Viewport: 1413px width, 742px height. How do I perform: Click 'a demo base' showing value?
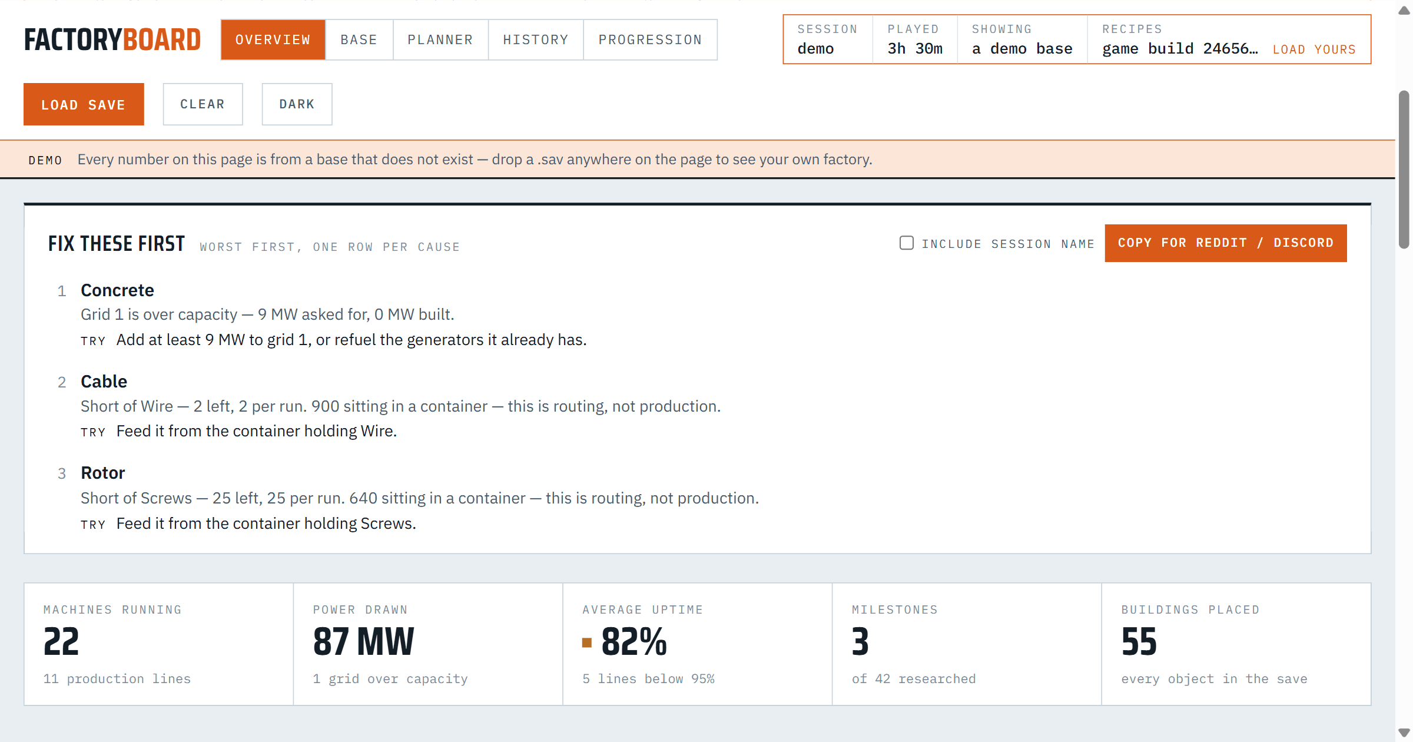pyautogui.click(x=1022, y=49)
